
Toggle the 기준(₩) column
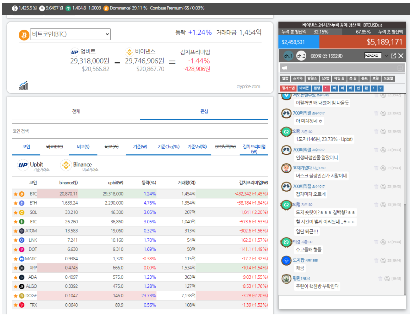pyautogui.click(x=140, y=147)
